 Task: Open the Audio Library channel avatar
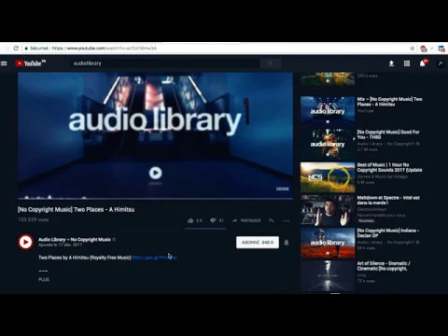click(x=25, y=242)
